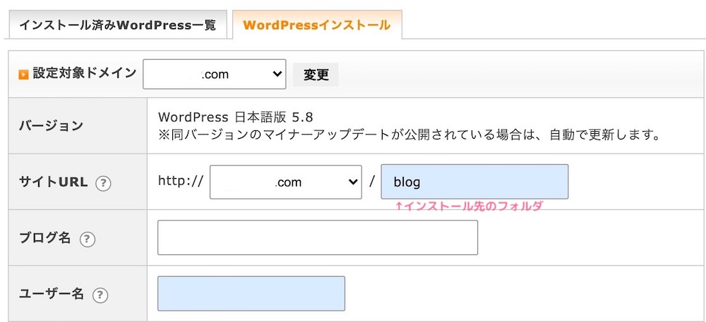This screenshot has width=706, height=322.
Task: Click the WordPress 日本語版 5.8 version text
Action: click(236, 117)
